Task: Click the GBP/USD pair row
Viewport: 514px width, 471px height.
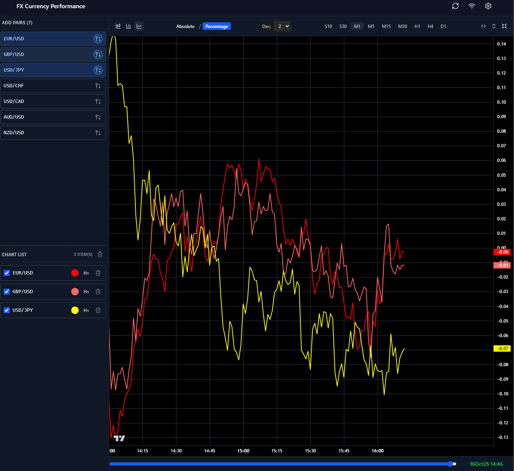Action: (53, 54)
